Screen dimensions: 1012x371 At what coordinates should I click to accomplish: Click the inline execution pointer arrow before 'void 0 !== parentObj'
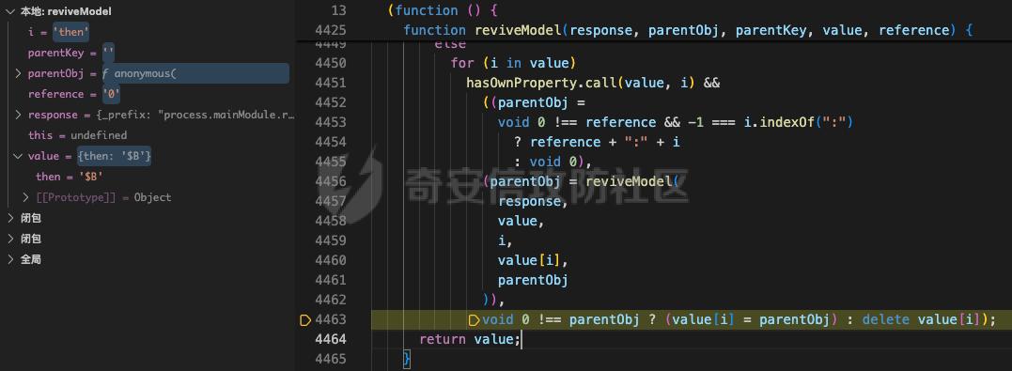tap(474, 319)
